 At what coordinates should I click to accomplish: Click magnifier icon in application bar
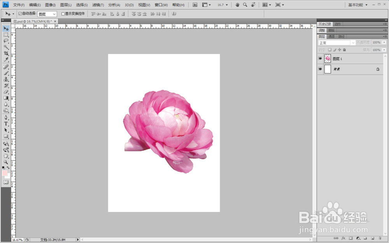[245, 5]
